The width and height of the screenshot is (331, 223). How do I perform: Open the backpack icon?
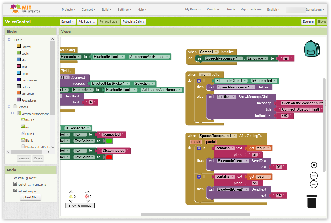[x=312, y=48]
